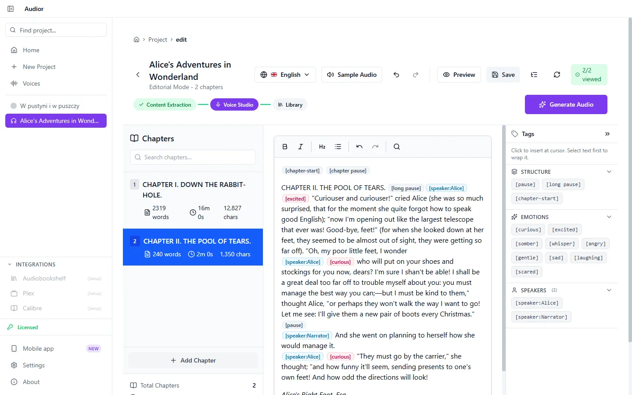Collapse the Tags panel with double chevron
Image resolution: width=632 pixels, height=395 pixels.
607,134
